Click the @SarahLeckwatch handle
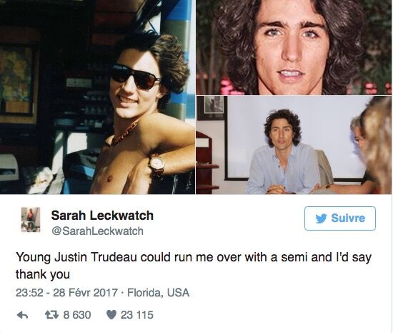Viewport: 393px width, 333px height. click(x=97, y=231)
